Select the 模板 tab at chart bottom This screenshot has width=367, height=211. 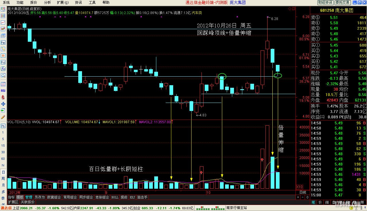pyautogui.click(x=20, y=197)
